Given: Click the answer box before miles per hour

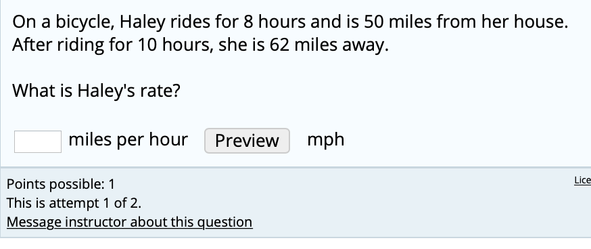Looking at the screenshot, I should point(38,142).
